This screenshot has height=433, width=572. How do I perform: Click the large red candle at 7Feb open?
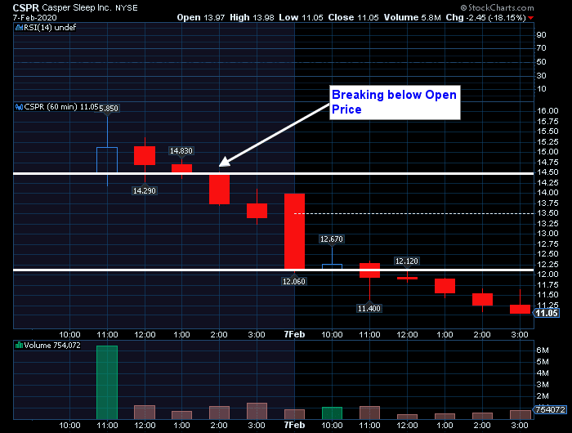(294, 231)
